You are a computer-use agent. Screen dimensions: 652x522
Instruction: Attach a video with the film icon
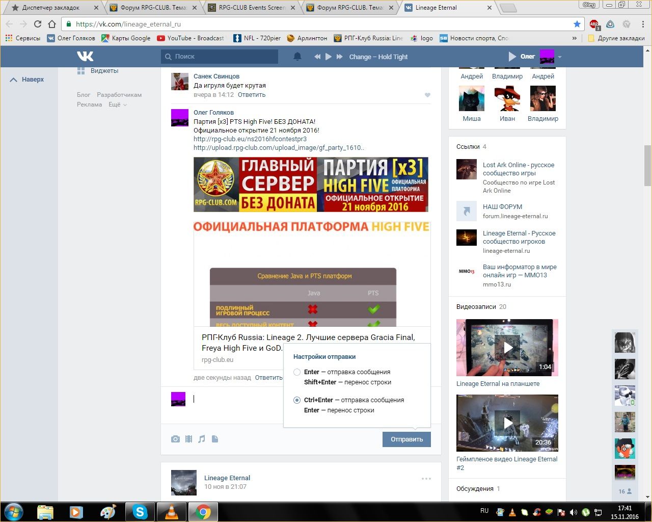click(x=188, y=439)
